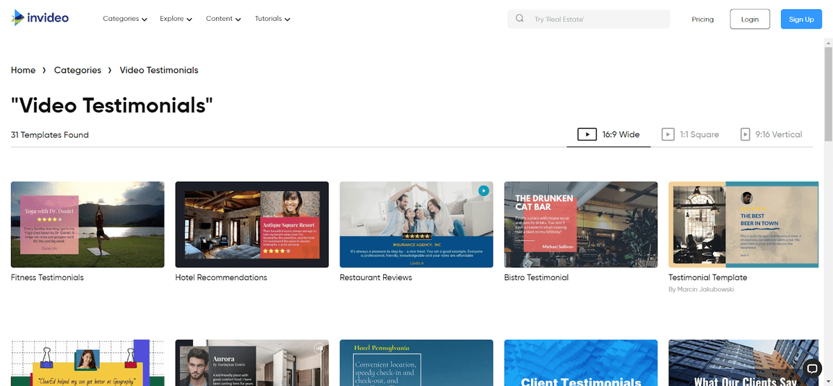The image size is (833, 386).
Task: Click the 'Try Real Estate' search field
Action: (x=597, y=19)
